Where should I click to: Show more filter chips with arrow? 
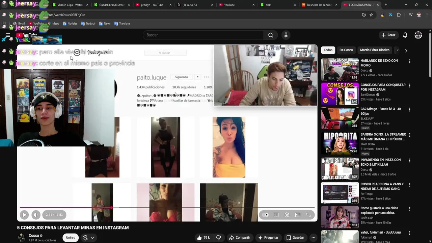(x=406, y=50)
